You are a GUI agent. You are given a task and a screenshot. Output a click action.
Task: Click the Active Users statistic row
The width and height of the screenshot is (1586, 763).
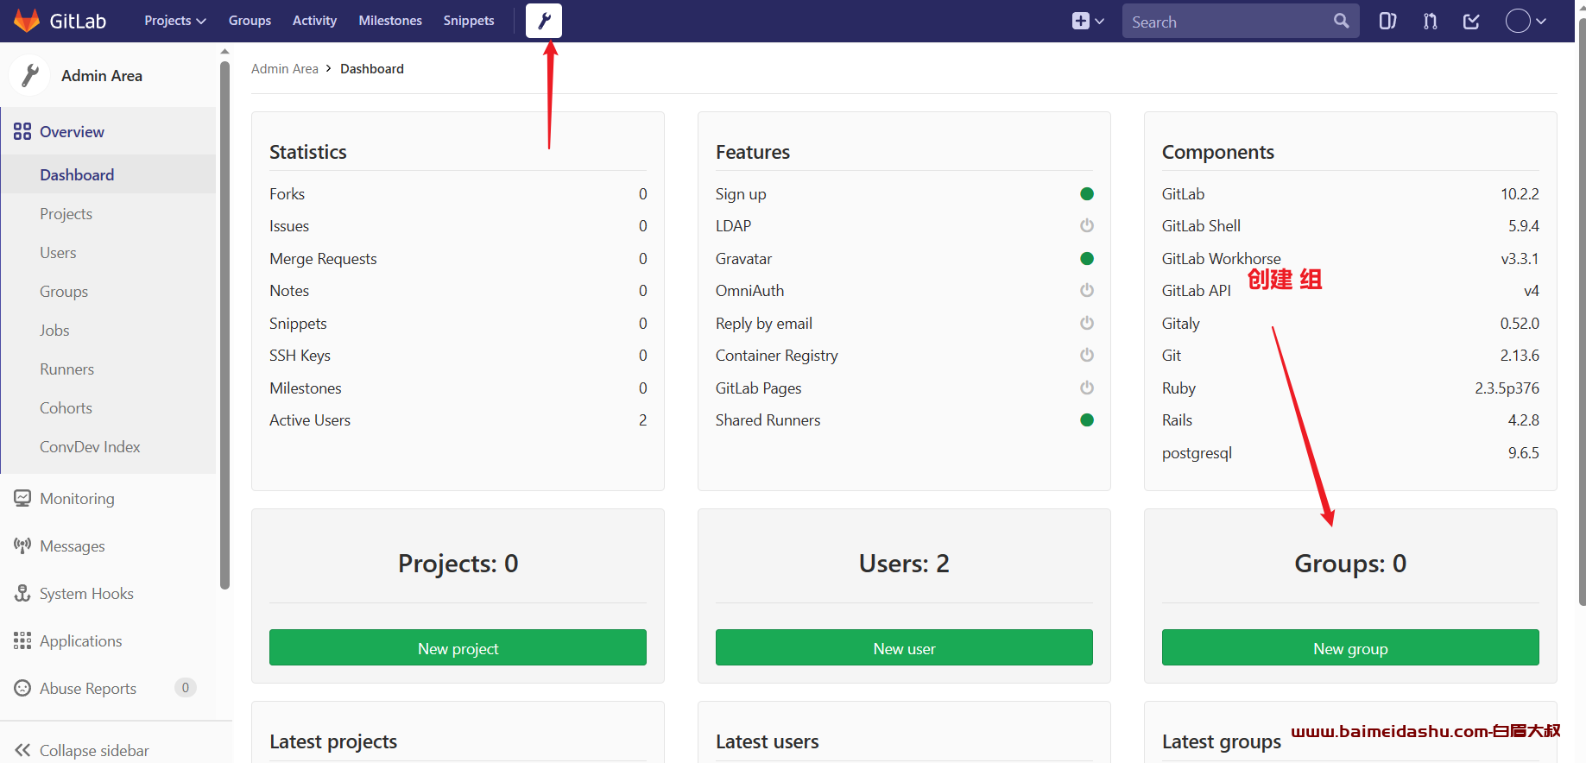click(458, 420)
